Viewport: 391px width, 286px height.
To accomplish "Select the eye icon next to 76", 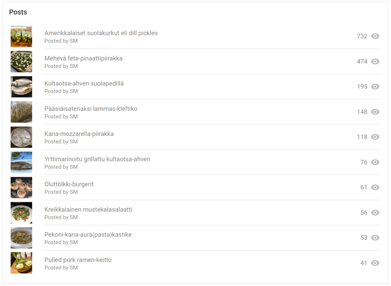I will point(375,162).
